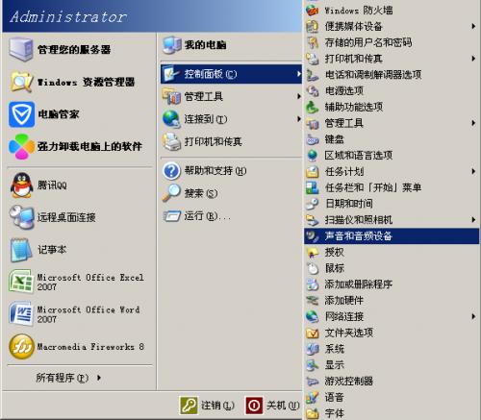This screenshot has width=481, height=420.
Task: Click the 辅助功能选项 accessibility icon
Action: 312,107
